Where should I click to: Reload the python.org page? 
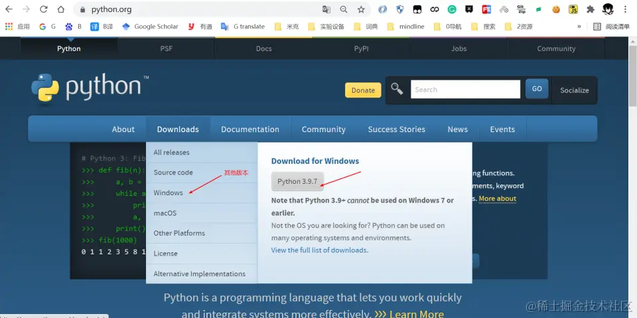(44, 9)
